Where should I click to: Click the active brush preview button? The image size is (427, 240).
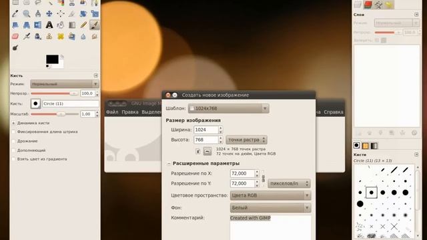point(35,104)
